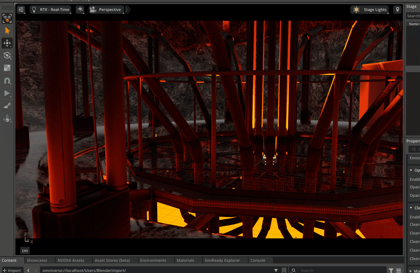
Task: Click the cm units indicator
Action: point(24,251)
